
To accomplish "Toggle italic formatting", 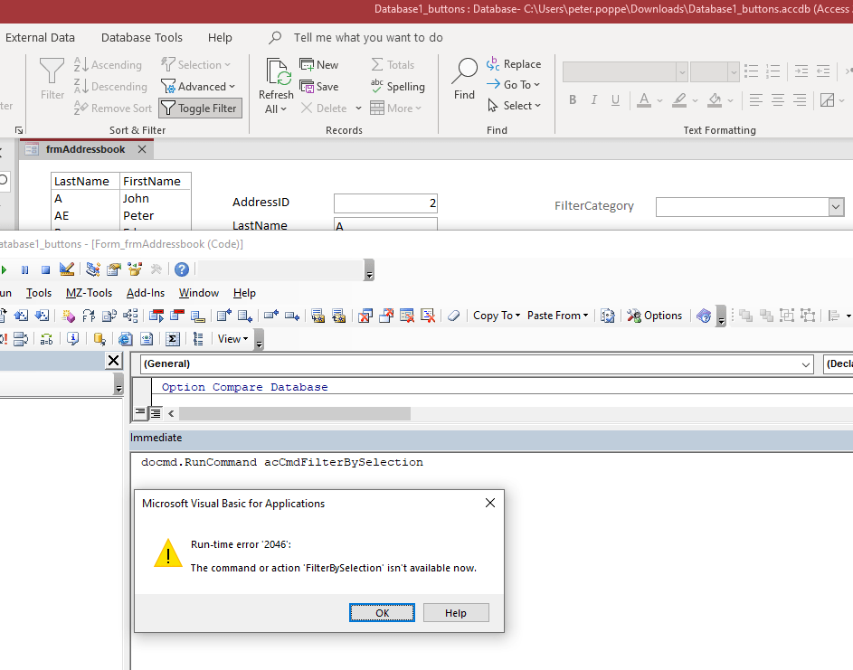I will pos(594,99).
